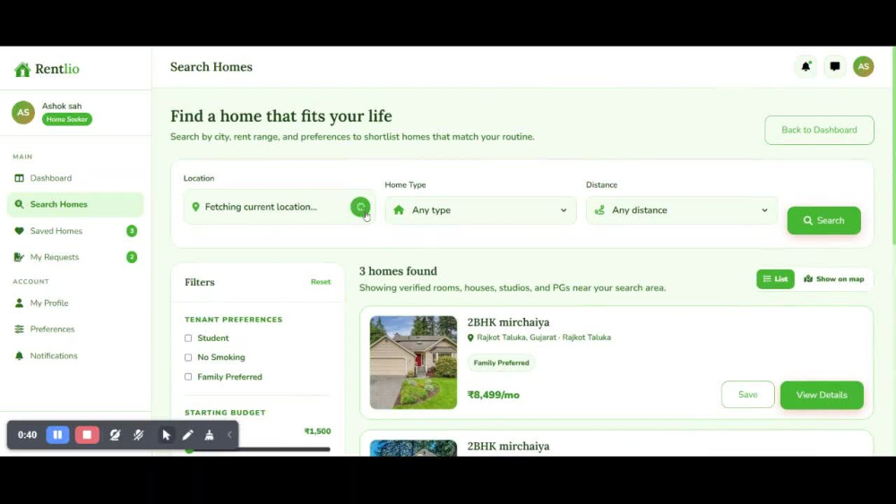The image size is (896, 504).
Task: Stop the screen recording
Action: click(x=87, y=435)
